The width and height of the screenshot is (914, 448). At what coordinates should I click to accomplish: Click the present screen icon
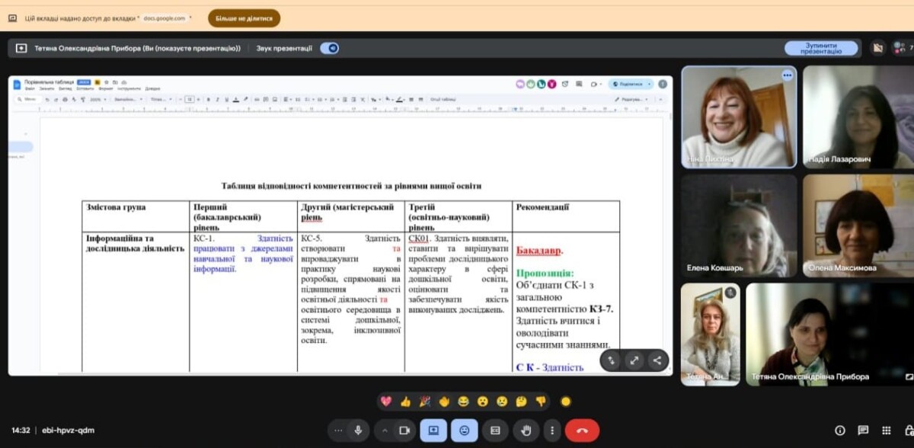pos(433,430)
